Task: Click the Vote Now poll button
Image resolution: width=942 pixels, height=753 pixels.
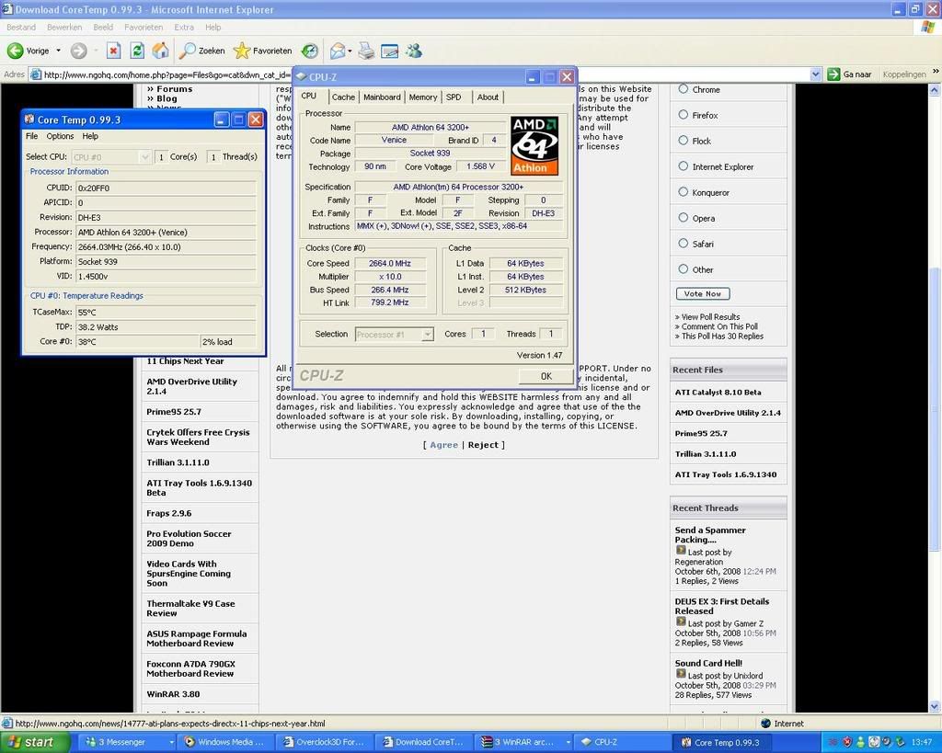Action: tap(703, 293)
